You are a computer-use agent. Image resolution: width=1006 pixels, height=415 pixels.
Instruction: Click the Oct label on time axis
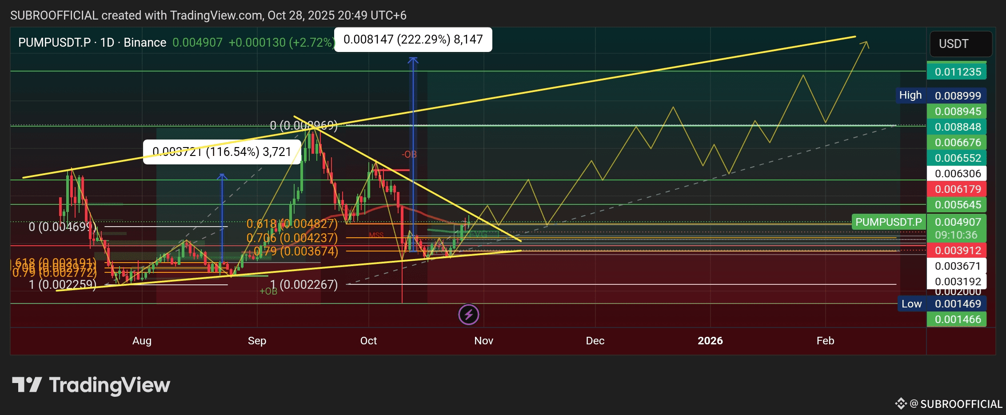368,341
